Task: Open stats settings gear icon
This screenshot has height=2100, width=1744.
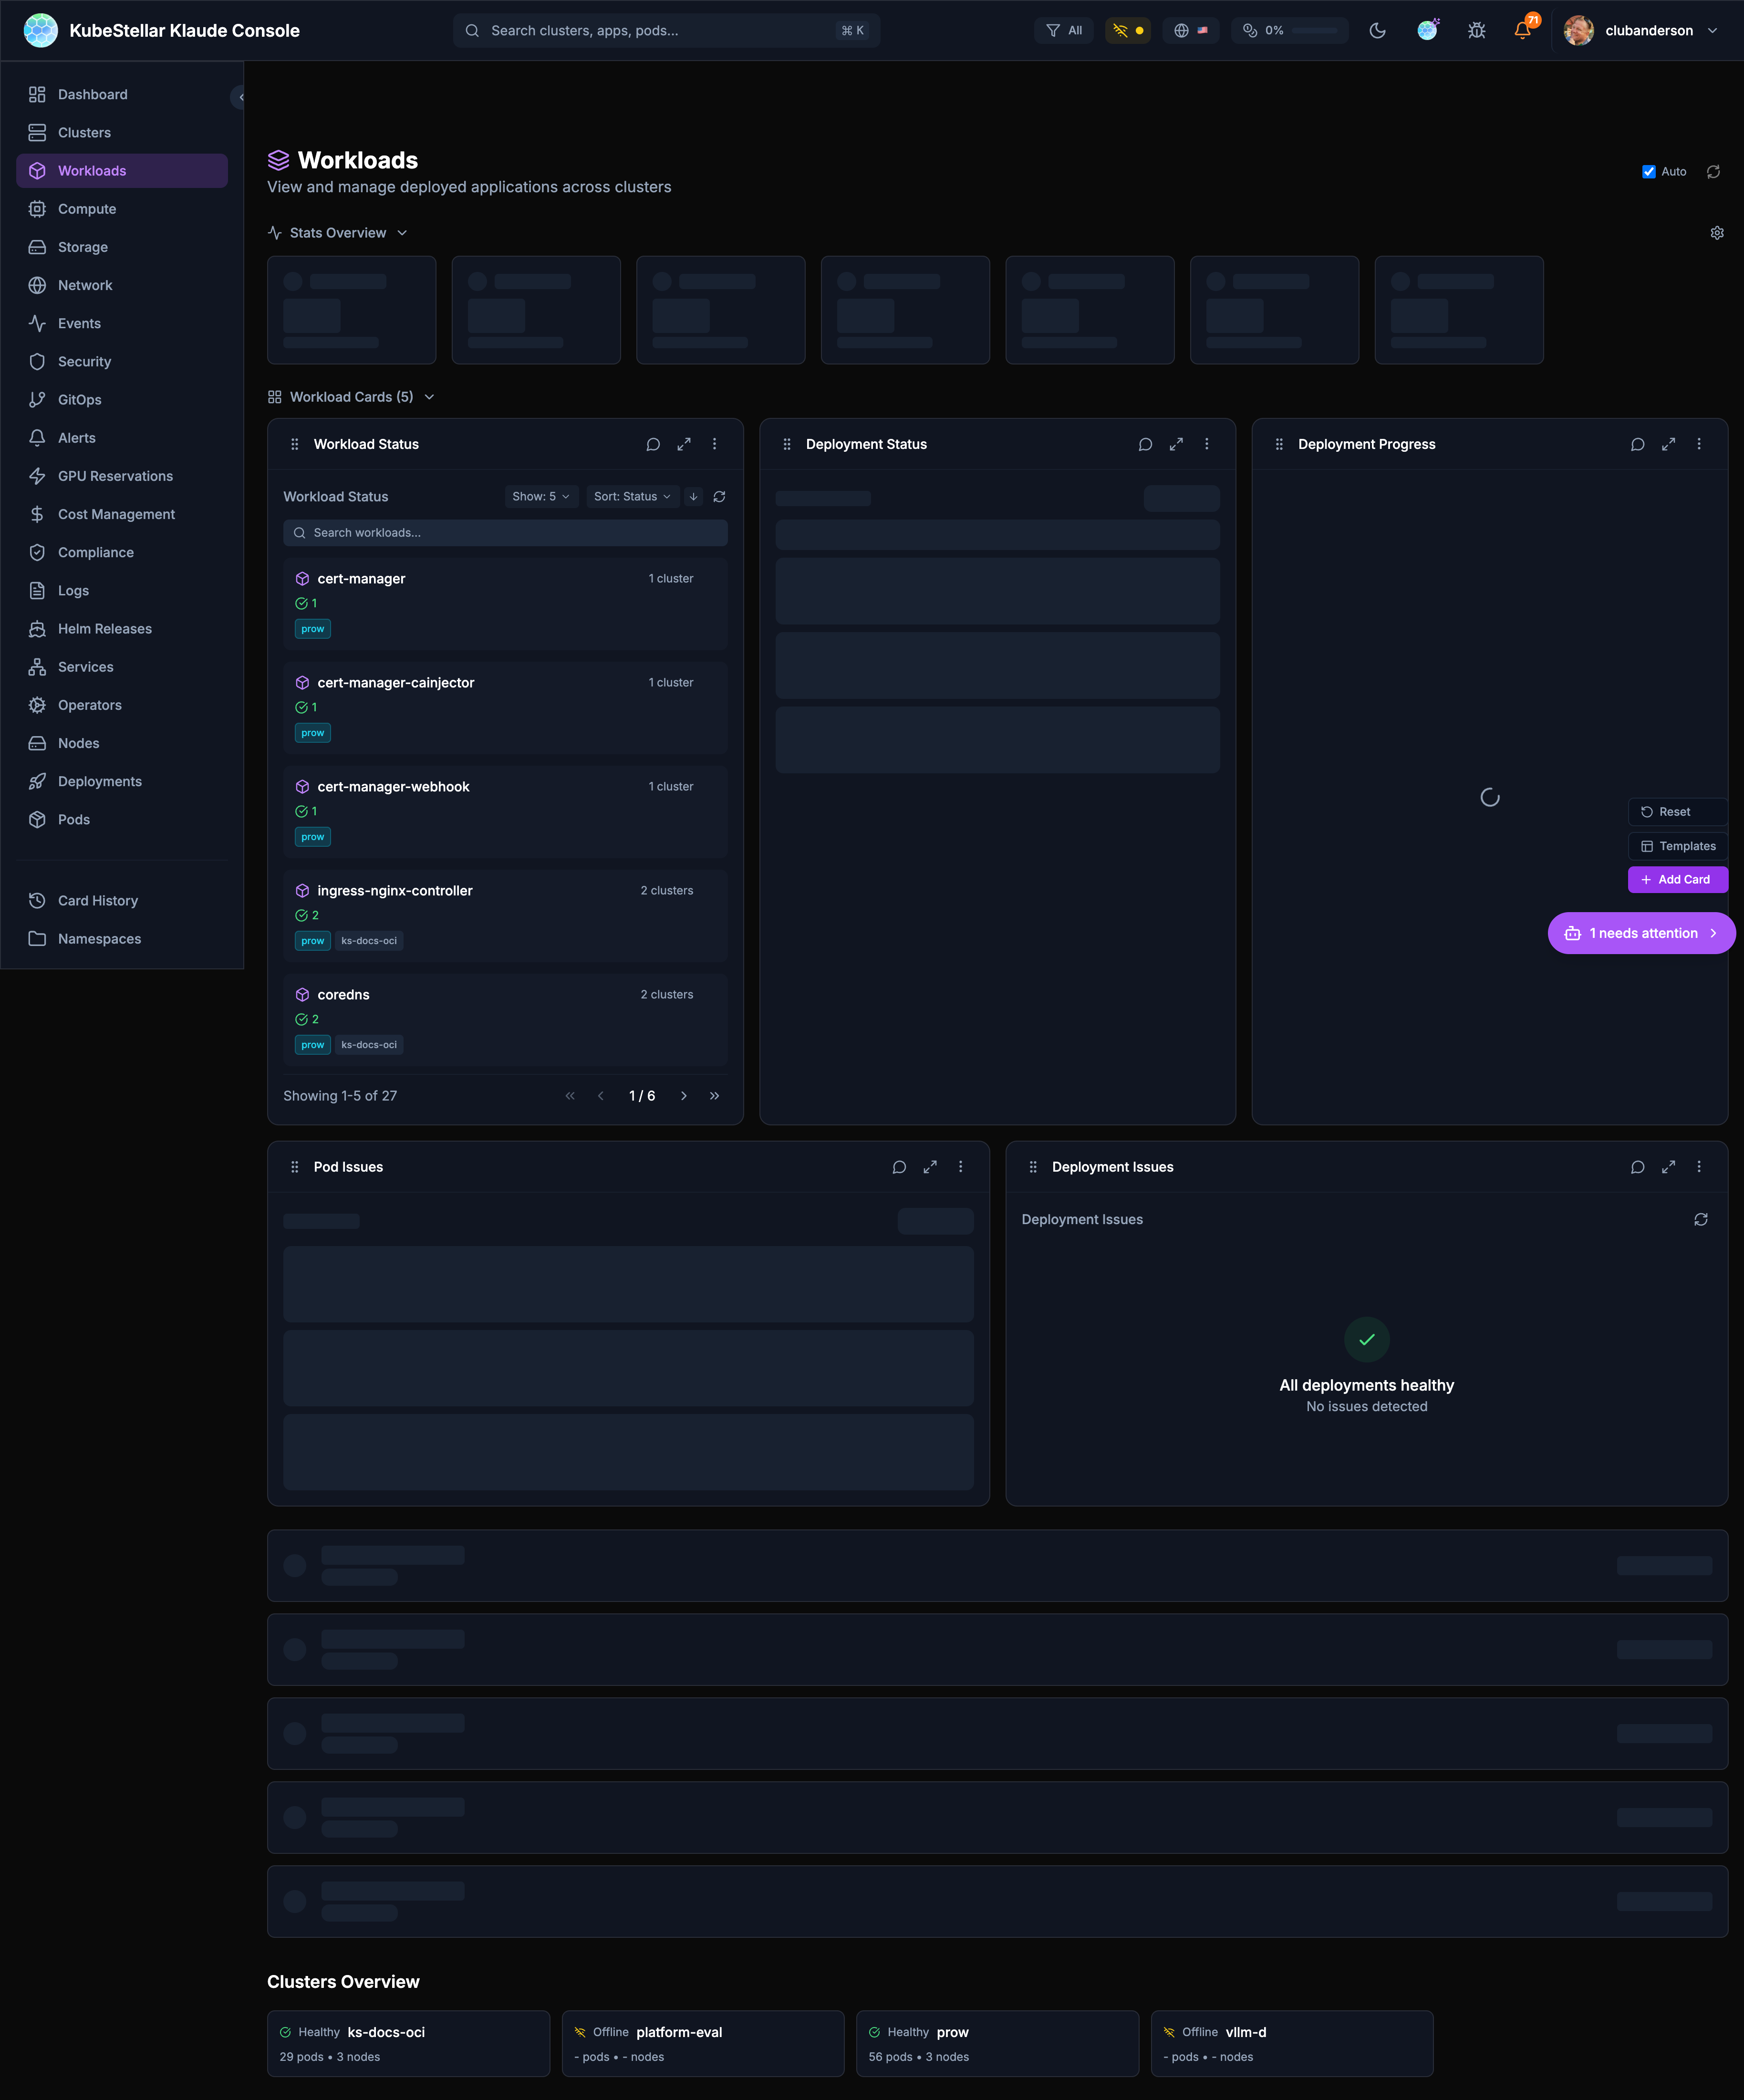Action: tap(1716, 233)
